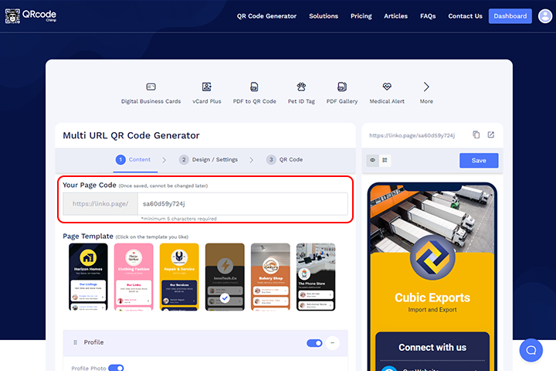Toggle the Profile Photo switch
556x371 pixels.
(116, 368)
